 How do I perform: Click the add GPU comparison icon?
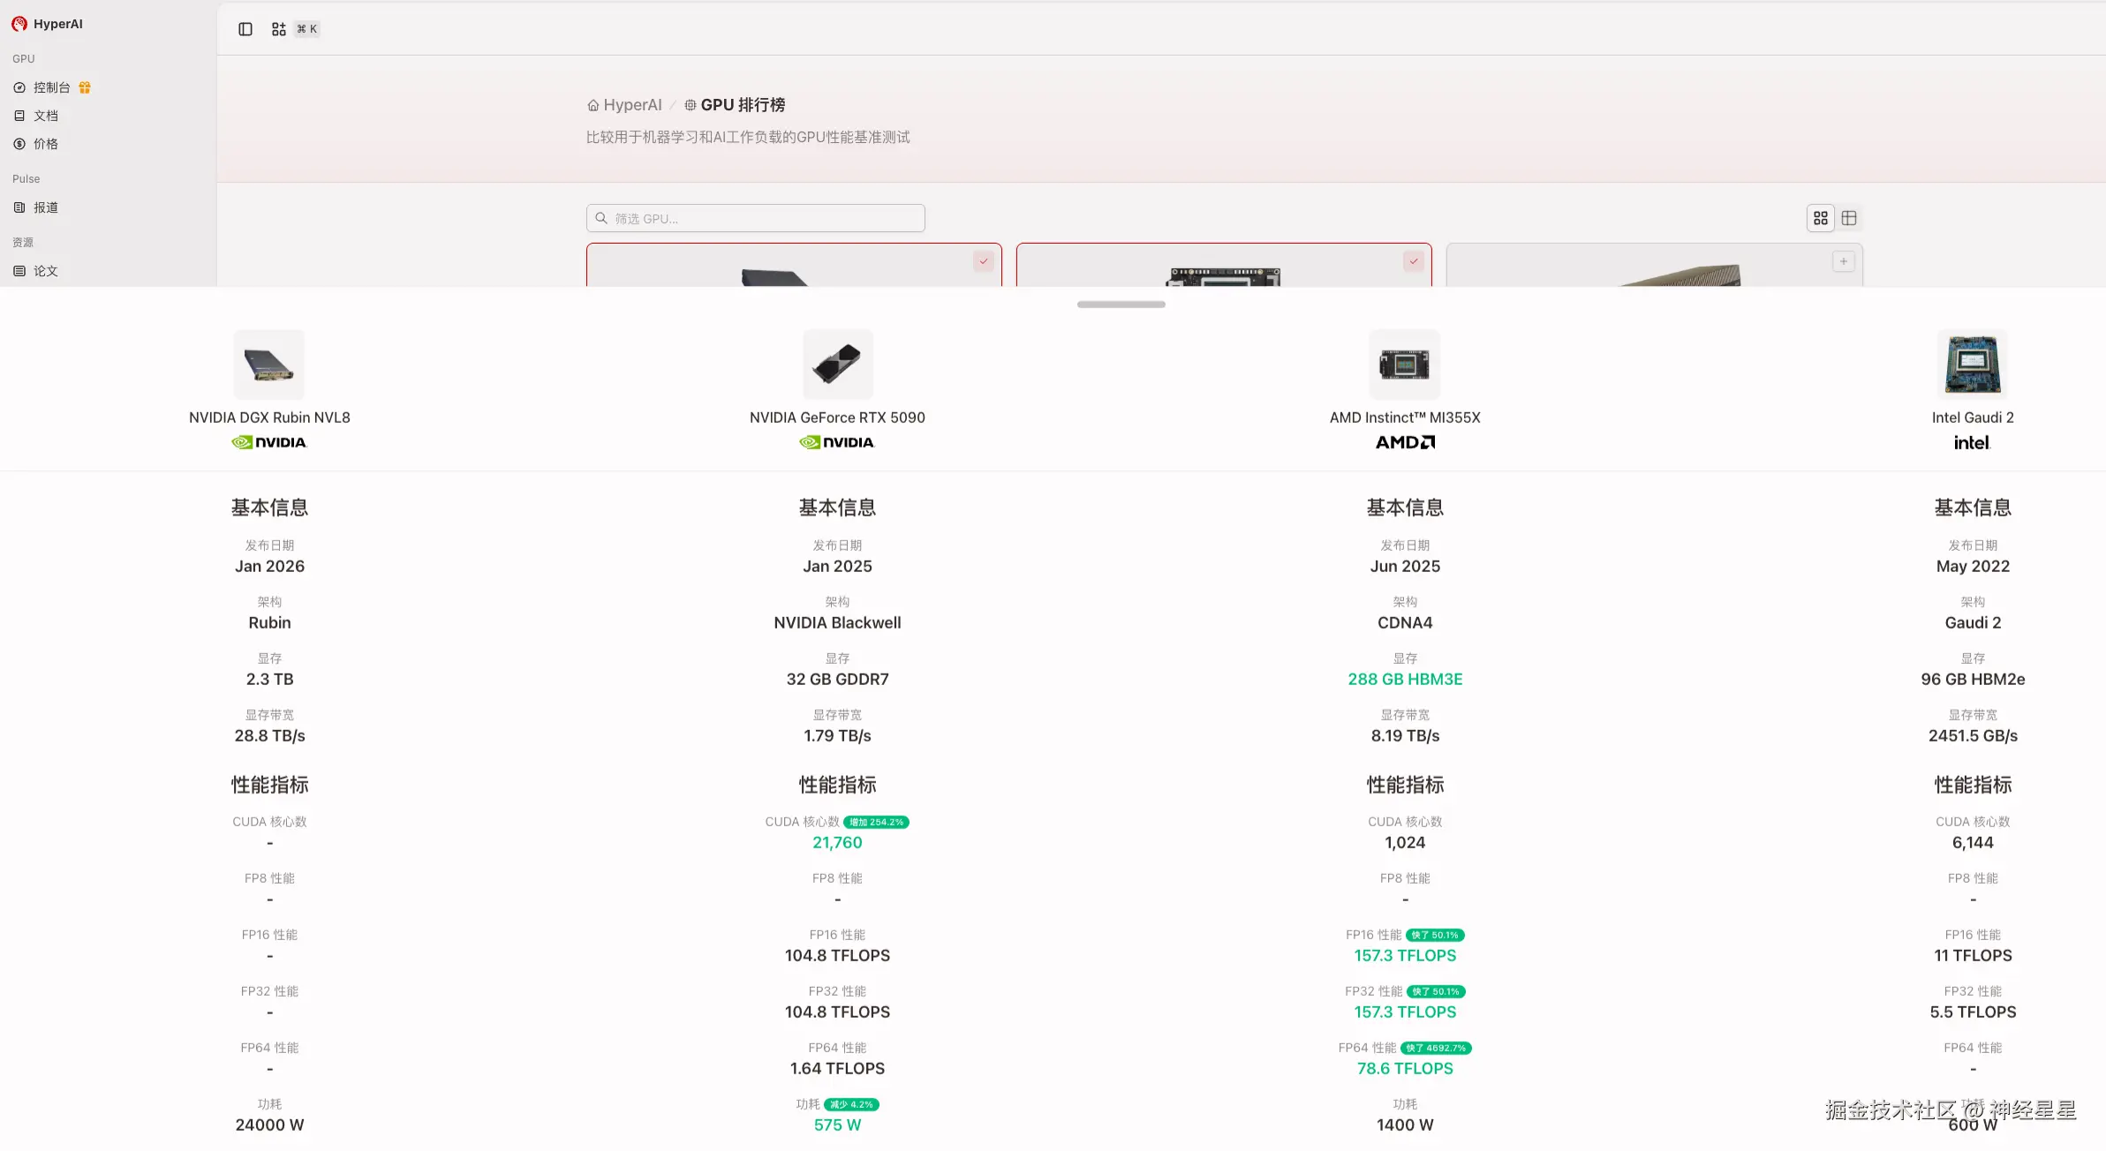[278, 29]
